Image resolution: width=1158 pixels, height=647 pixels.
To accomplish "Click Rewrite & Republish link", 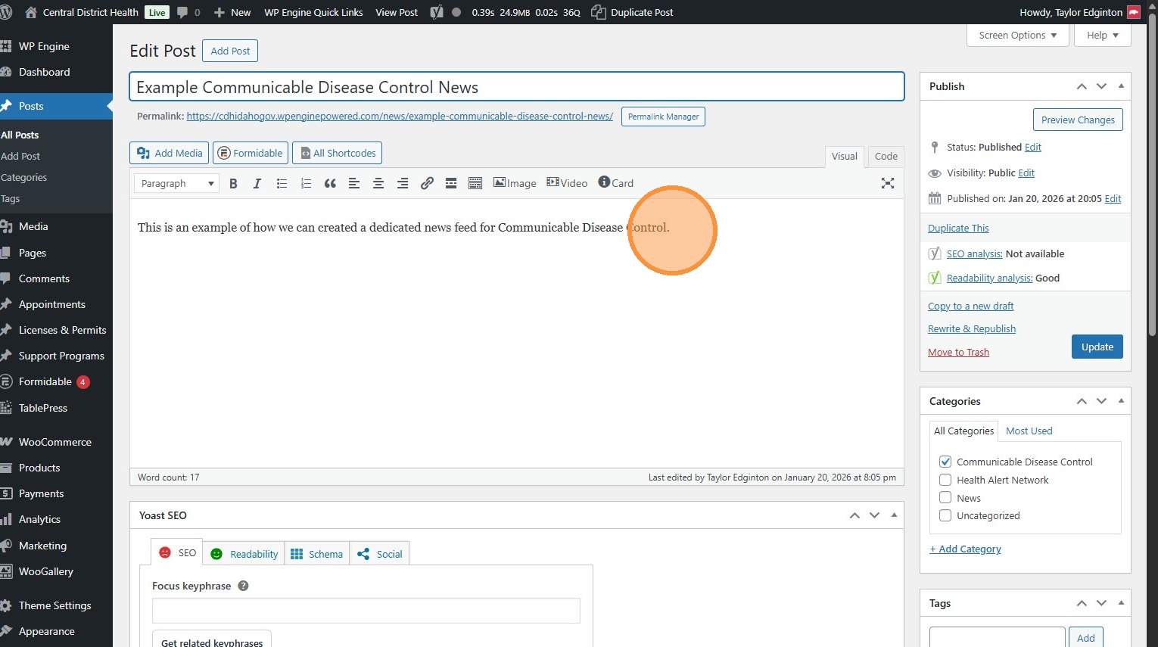I will [x=972, y=329].
